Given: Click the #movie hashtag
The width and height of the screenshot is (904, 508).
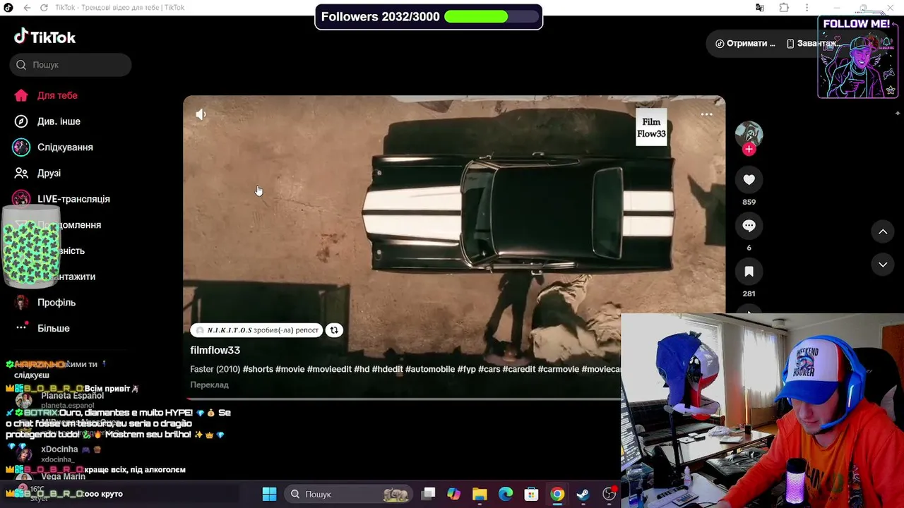Looking at the screenshot, I should 290,369.
